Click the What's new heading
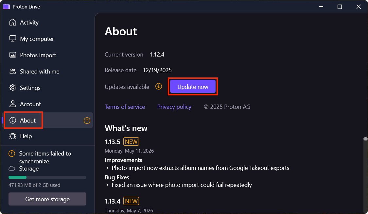Screen dimensions: 368x214 coord(126,128)
